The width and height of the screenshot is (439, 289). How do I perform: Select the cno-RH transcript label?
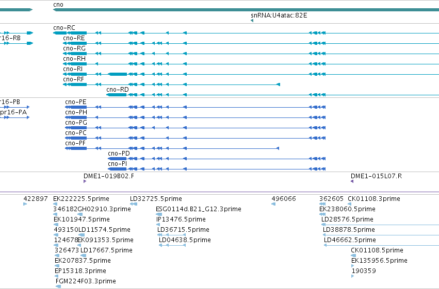pos(74,59)
